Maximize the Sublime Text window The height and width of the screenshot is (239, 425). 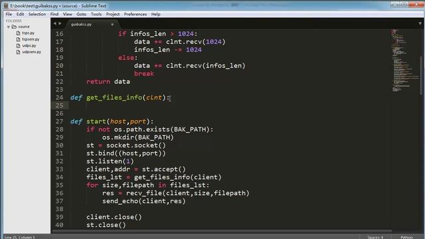[404, 5]
